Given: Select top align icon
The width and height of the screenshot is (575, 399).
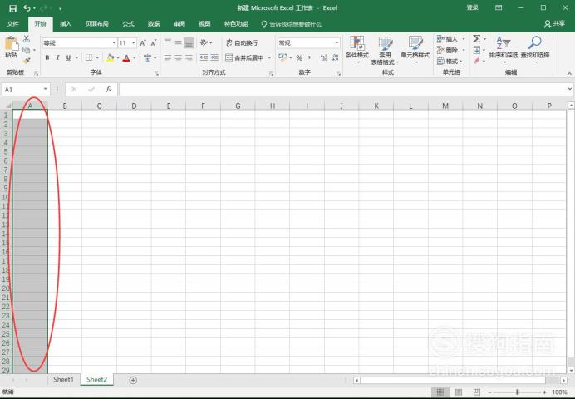Looking at the screenshot, I should pos(168,42).
